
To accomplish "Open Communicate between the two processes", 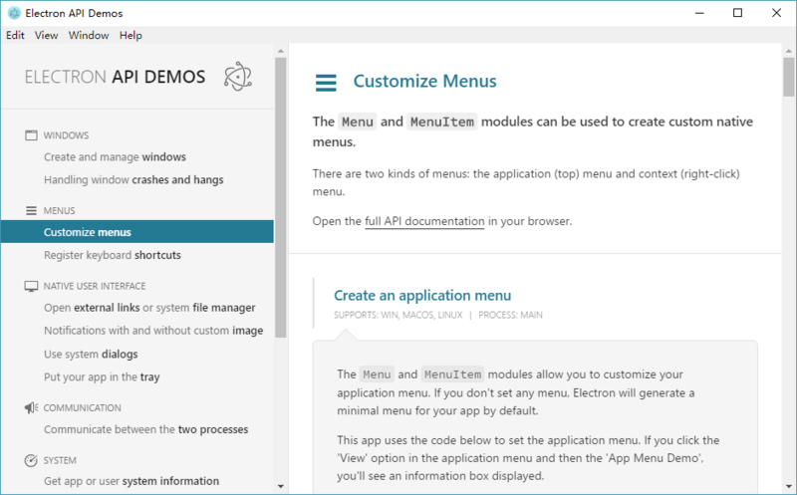I will click(x=145, y=429).
